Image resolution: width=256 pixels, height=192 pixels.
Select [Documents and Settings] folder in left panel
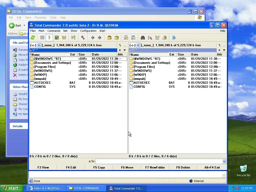[x=78, y=63]
